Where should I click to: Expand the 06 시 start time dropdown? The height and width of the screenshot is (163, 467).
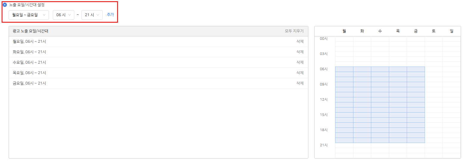tap(63, 15)
